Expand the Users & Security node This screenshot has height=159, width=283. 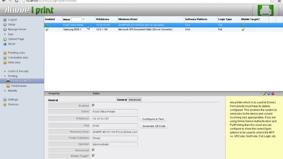5,72
